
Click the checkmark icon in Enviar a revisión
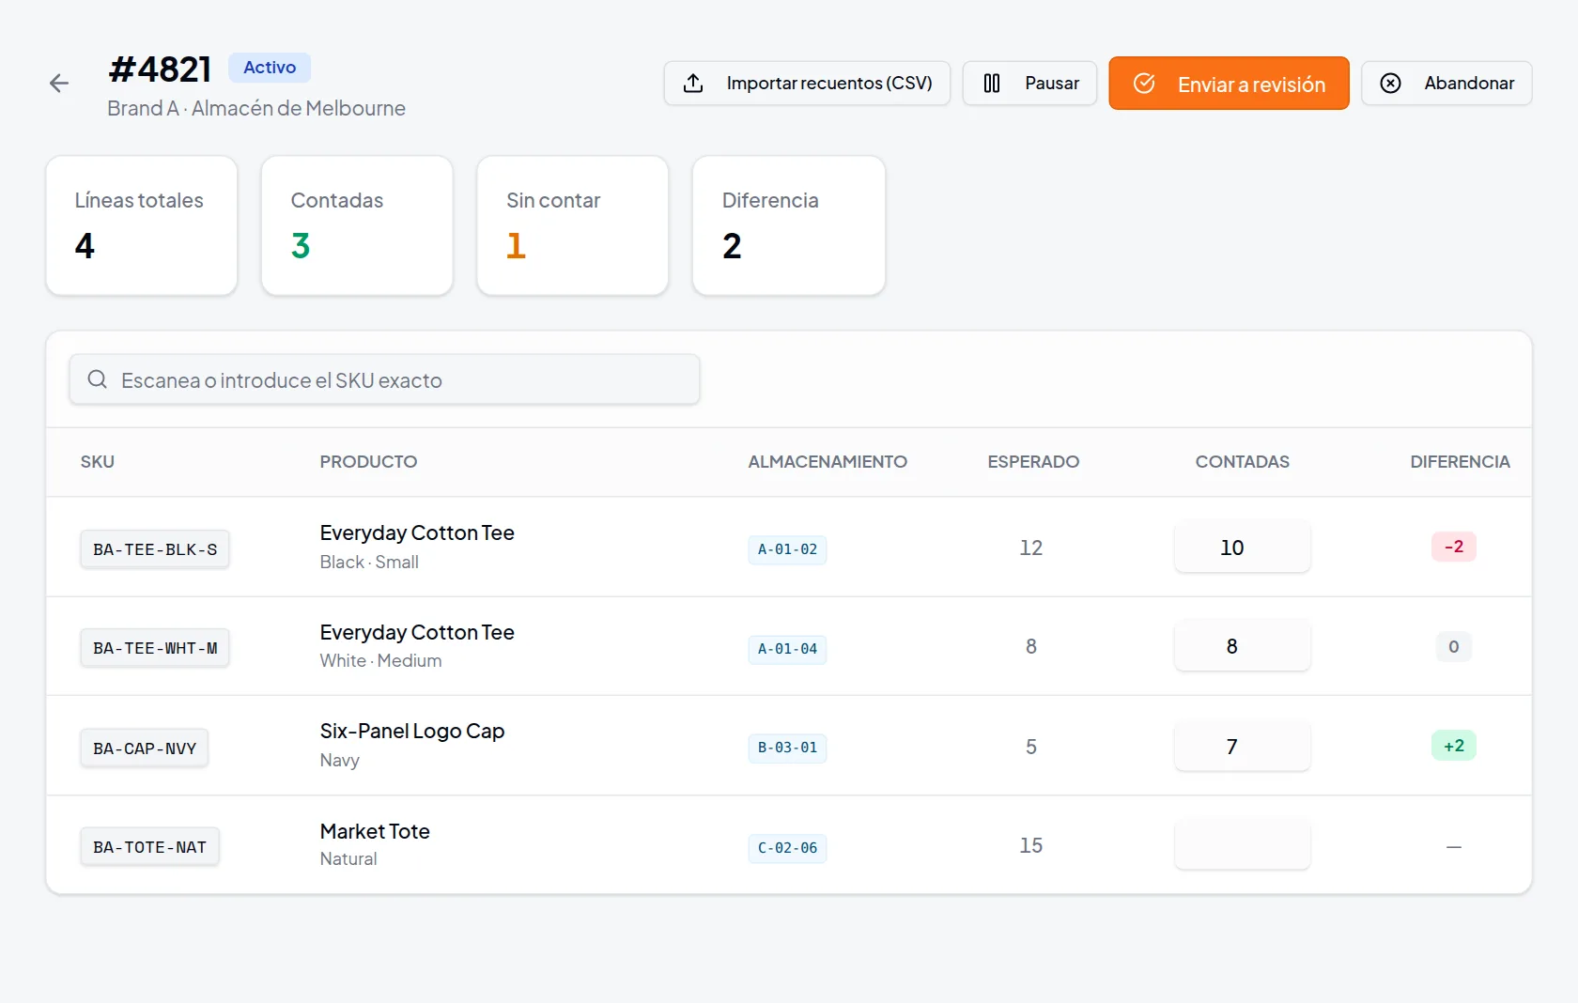[x=1144, y=84]
